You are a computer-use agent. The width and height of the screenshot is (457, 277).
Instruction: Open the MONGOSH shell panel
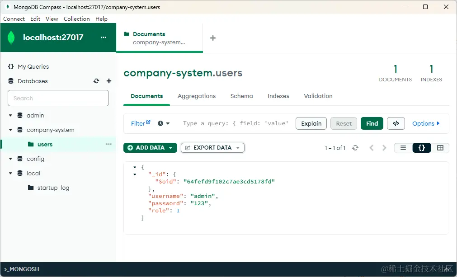point(22,269)
